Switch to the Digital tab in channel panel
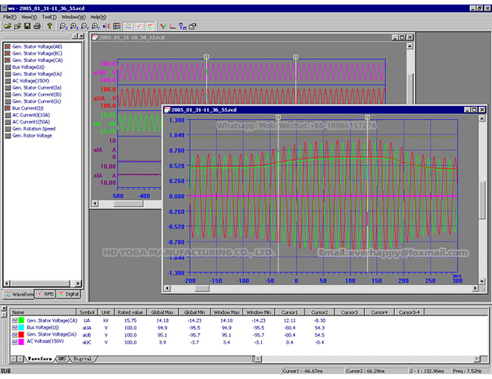The image size is (492, 379). coord(69,293)
